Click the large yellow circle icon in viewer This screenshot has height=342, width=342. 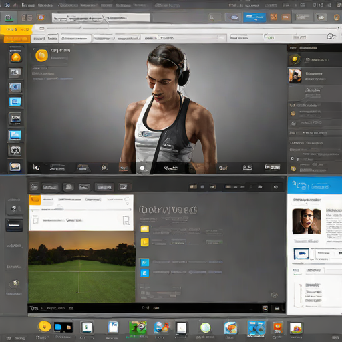point(41,55)
